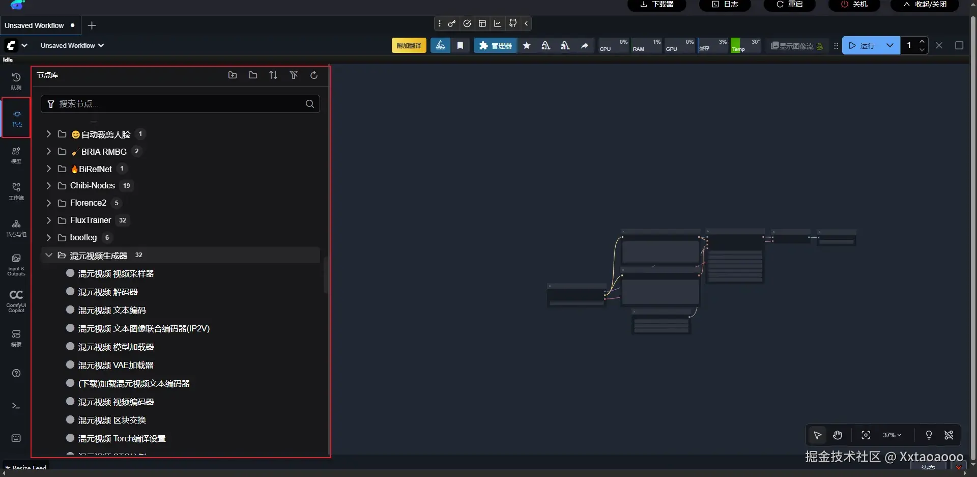Open the filter icon in the node library header
The width and height of the screenshot is (977, 477).
point(294,75)
